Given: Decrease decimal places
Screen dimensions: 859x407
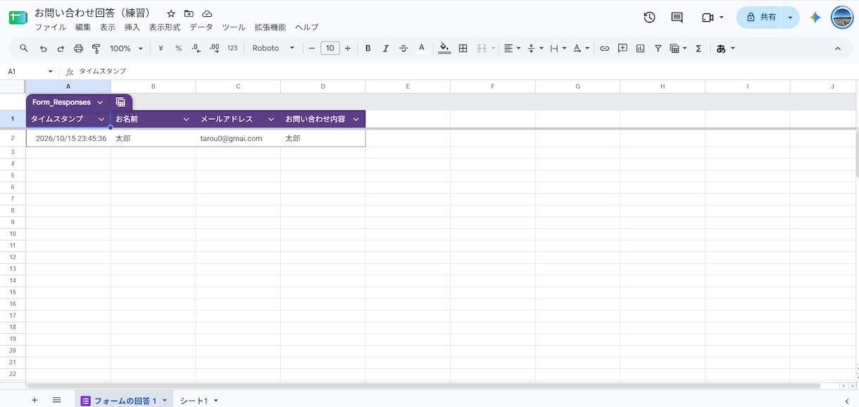Looking at the screenshot, I should [196, 49].
